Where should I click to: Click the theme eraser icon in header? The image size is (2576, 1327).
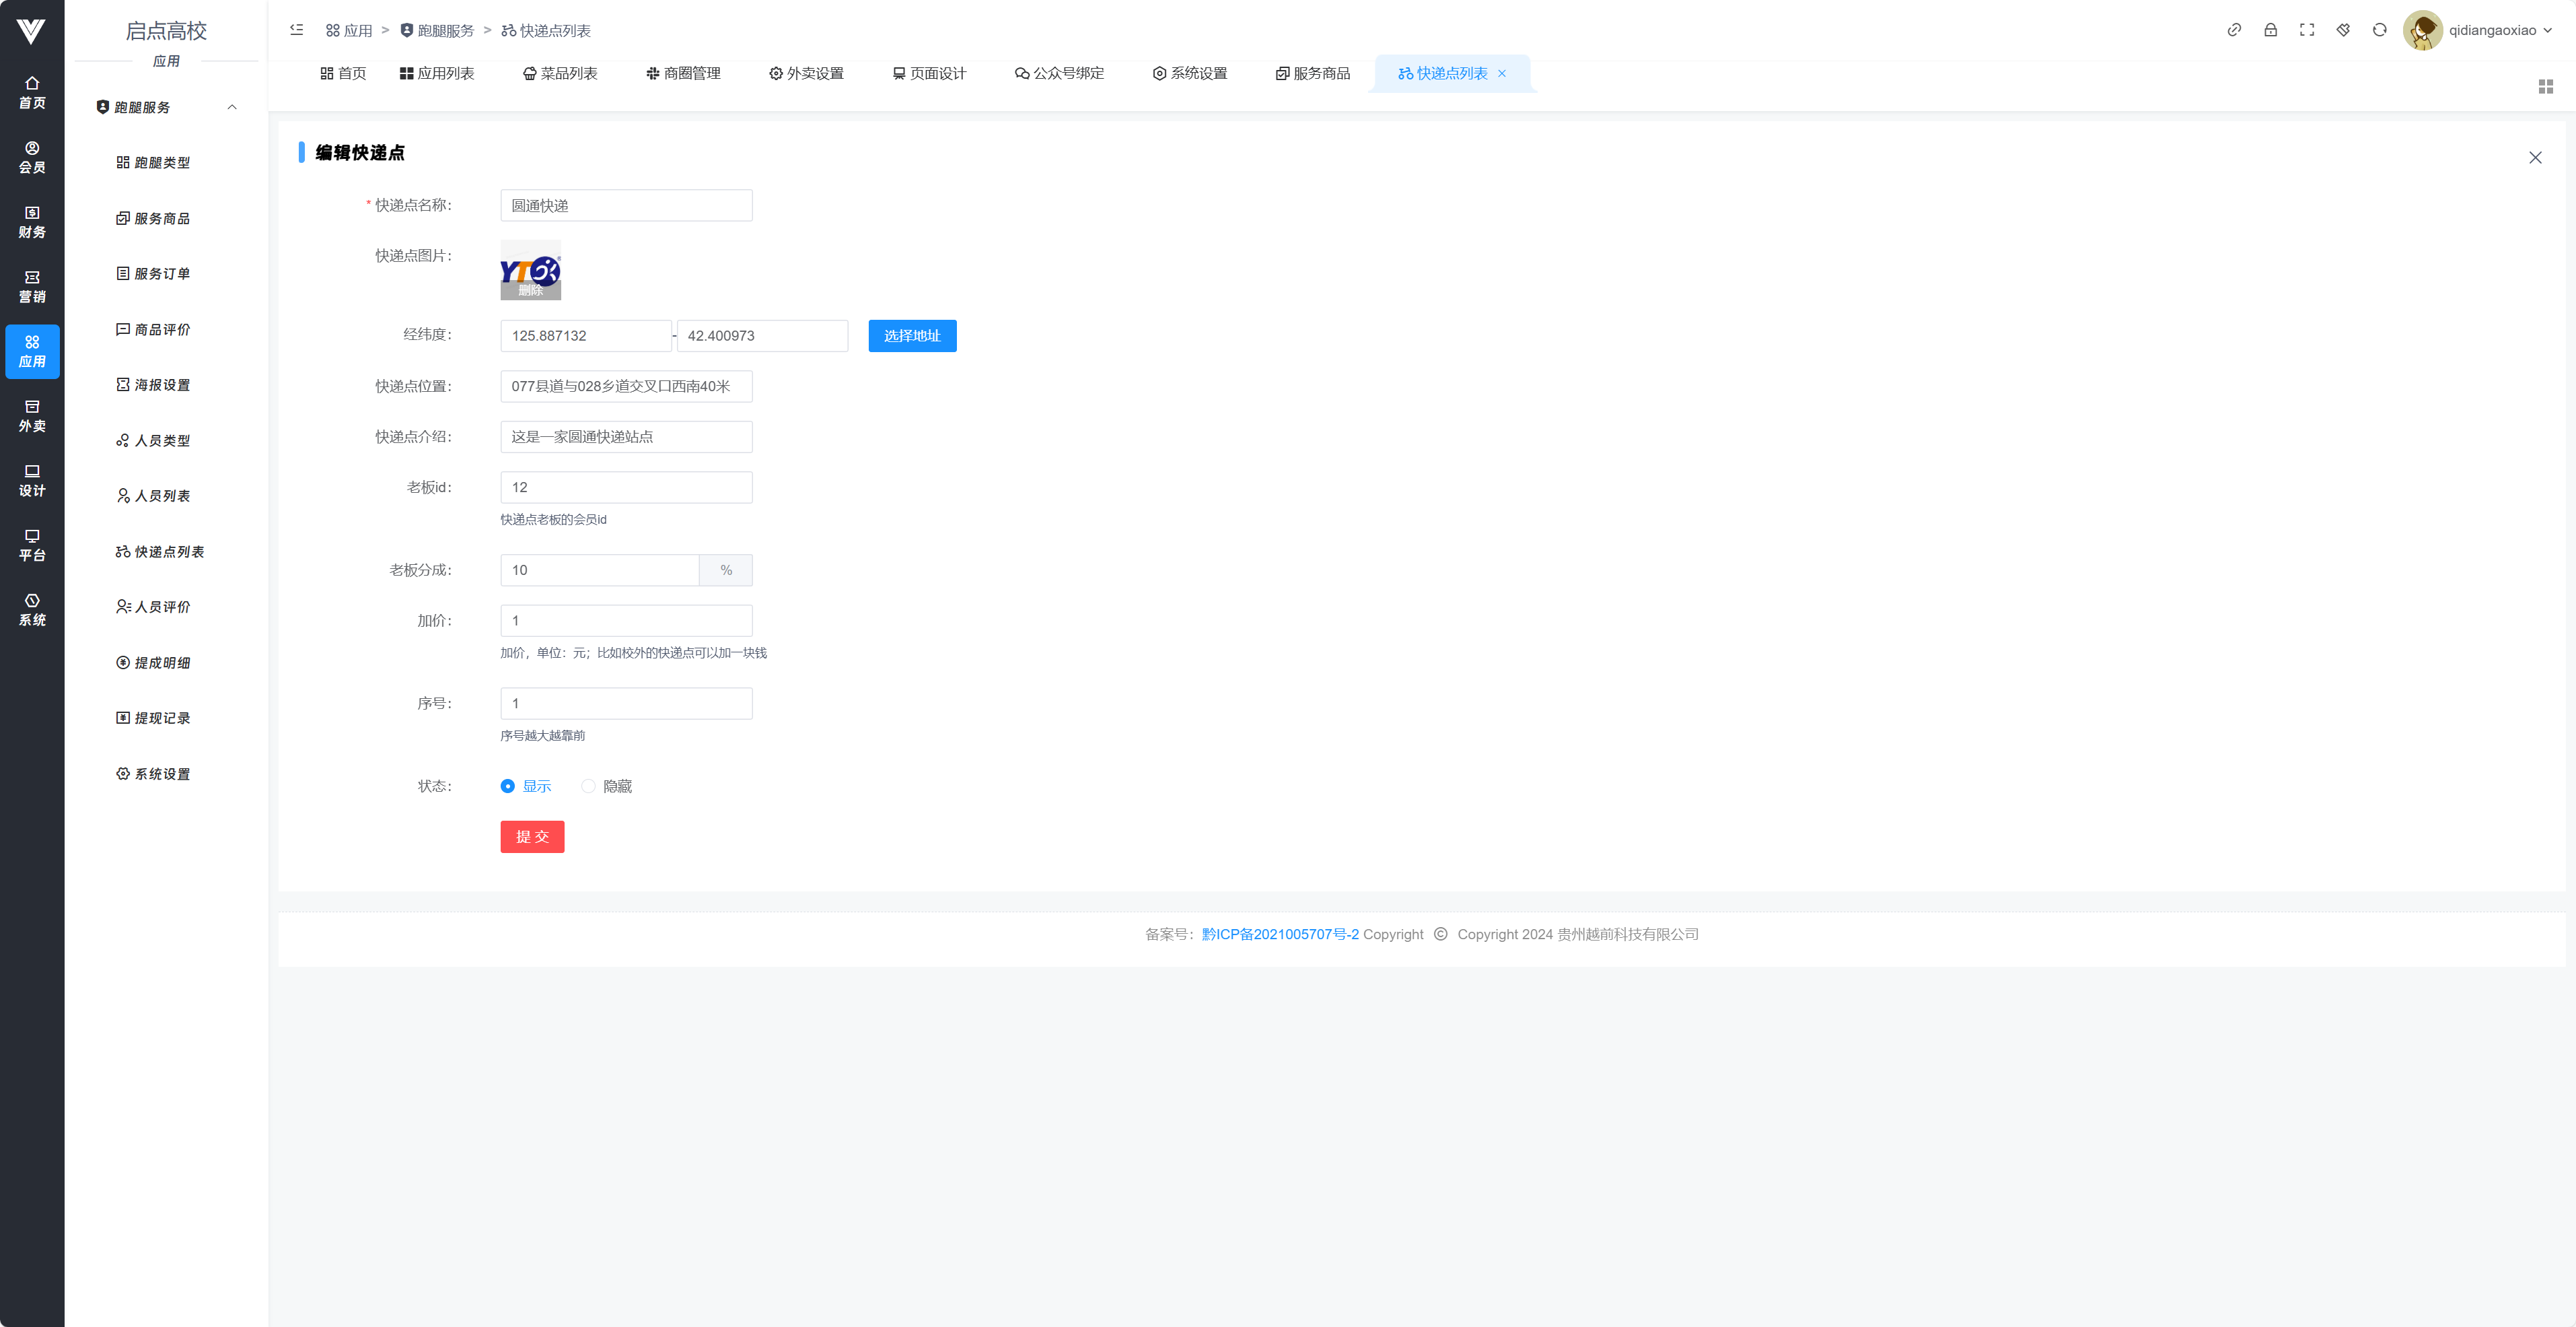[x=2343, y=30]
